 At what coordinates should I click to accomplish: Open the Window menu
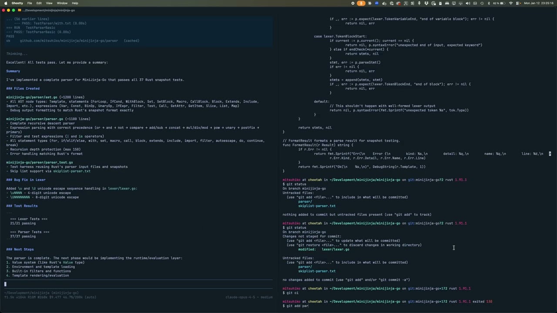pos(62,3)
